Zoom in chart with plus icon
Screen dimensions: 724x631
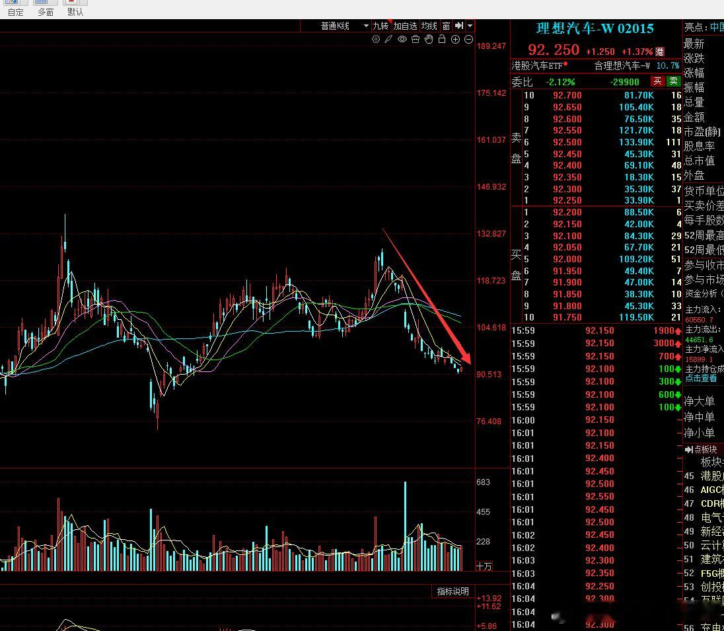pos(455,39)
